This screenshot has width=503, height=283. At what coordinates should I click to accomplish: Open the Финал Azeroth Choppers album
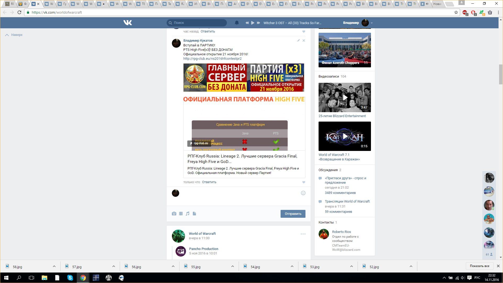tap(345, 50)
